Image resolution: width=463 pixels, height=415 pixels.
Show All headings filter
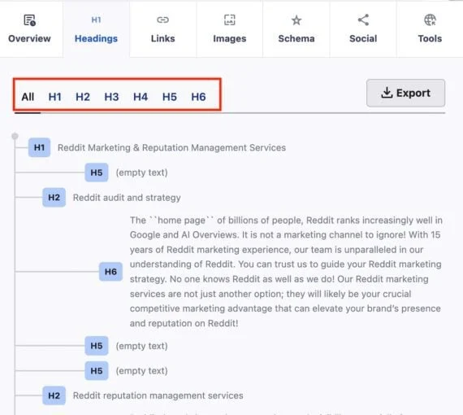point(28,97)
